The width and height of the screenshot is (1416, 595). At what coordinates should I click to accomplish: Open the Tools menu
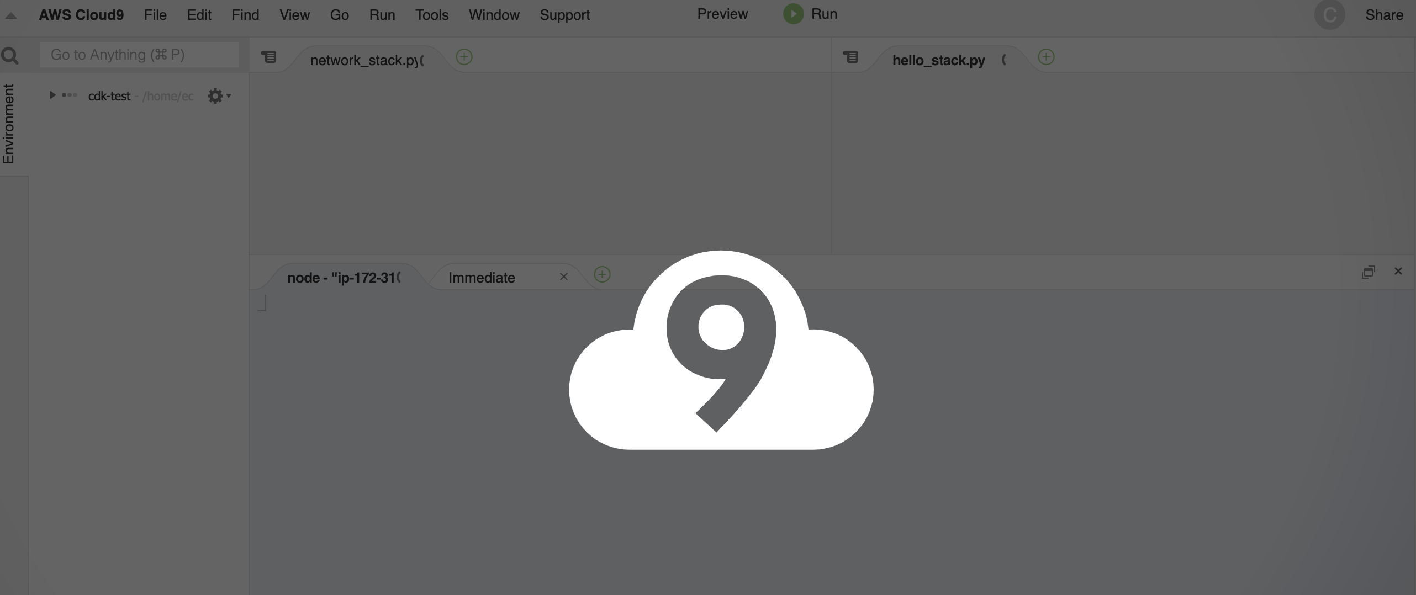(432, 15)
